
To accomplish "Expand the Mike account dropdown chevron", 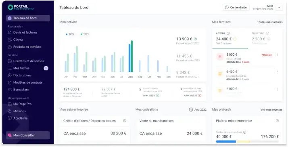I will point(279,8).
